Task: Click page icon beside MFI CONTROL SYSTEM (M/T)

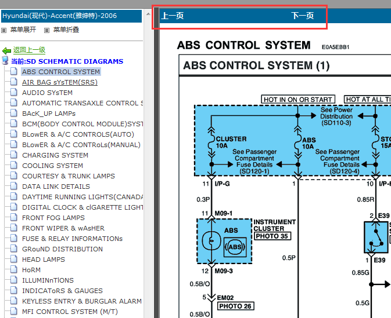Action: click(x=14, y=312)
